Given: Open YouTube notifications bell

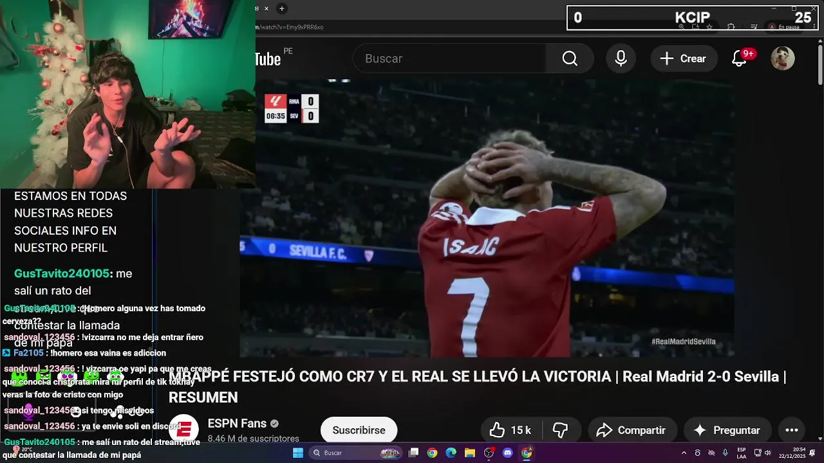Looking at the screenshot, I should [x=740, y=59].
